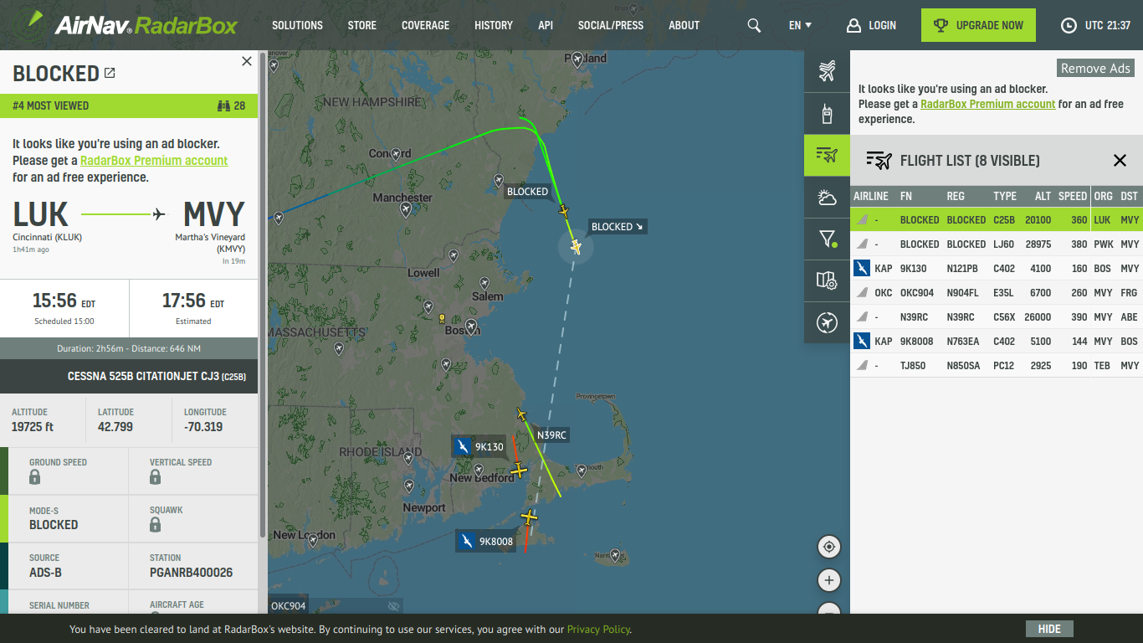Click the N39RC label on the map
Viewport: 1143px width, 643px height.
[x=551, y=435]
